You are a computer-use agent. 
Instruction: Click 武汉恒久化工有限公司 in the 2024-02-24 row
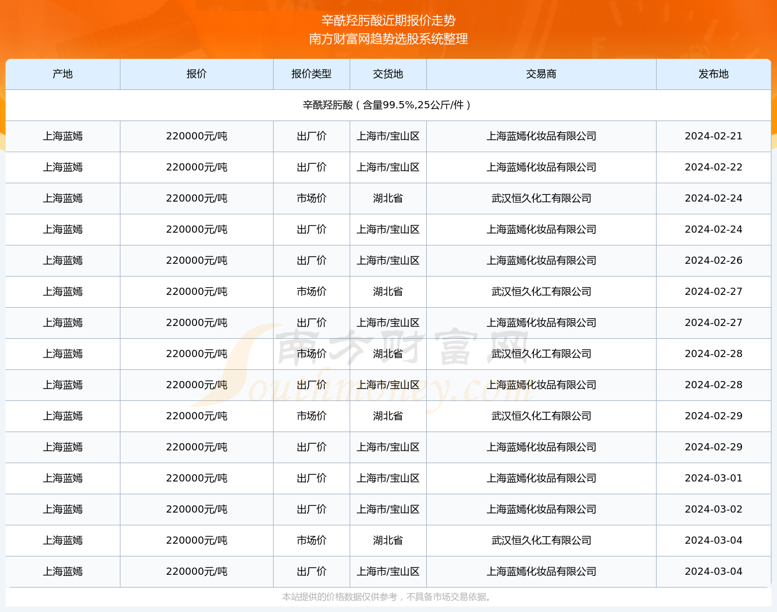tap(541, 198)
